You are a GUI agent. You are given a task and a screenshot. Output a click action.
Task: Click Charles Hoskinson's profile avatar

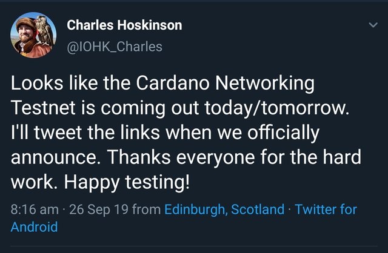click(x=32, y=34)
